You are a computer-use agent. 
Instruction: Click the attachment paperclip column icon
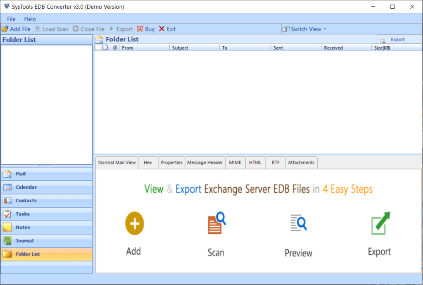(115, 48)
